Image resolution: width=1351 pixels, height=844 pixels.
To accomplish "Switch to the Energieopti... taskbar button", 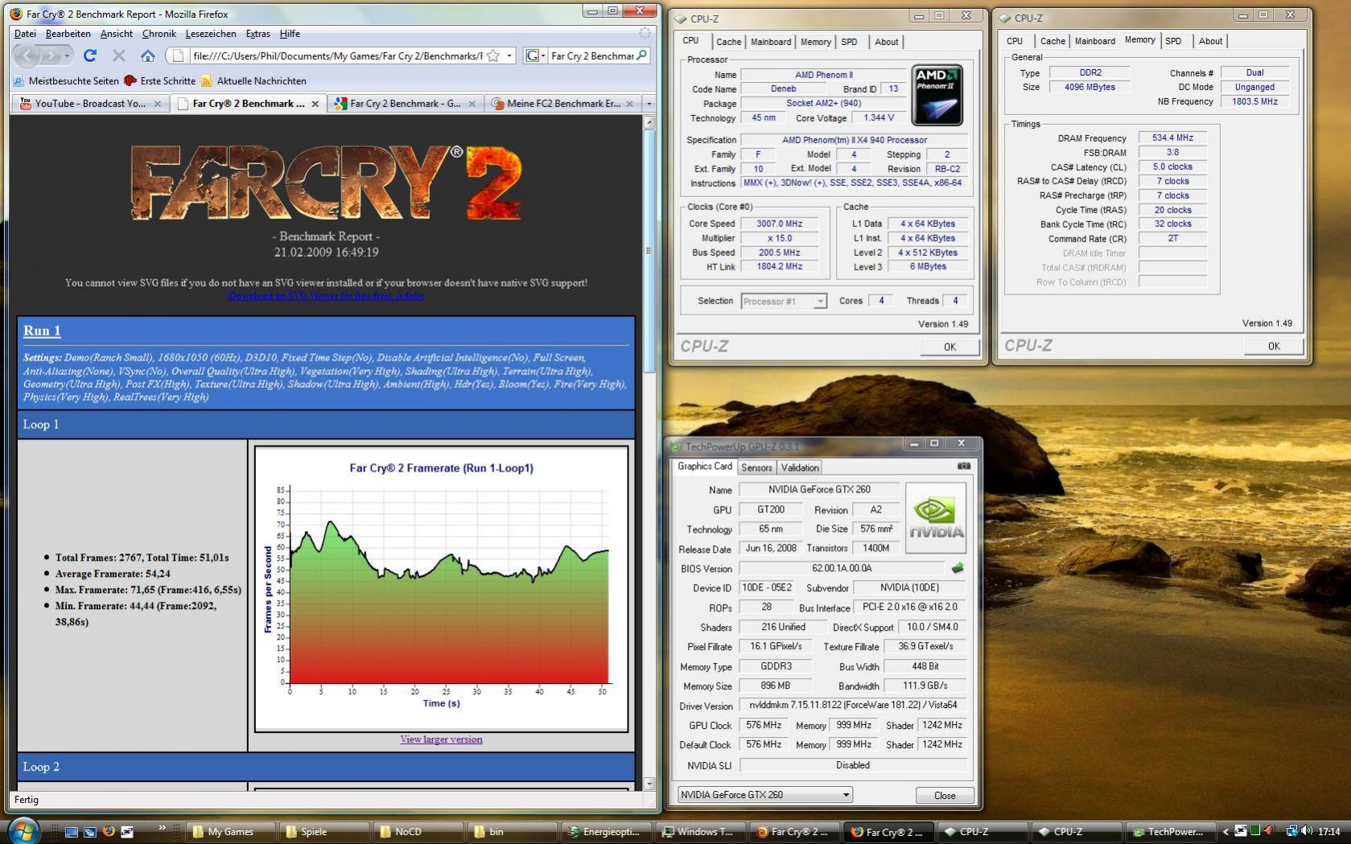I will [x=605, y=832].
